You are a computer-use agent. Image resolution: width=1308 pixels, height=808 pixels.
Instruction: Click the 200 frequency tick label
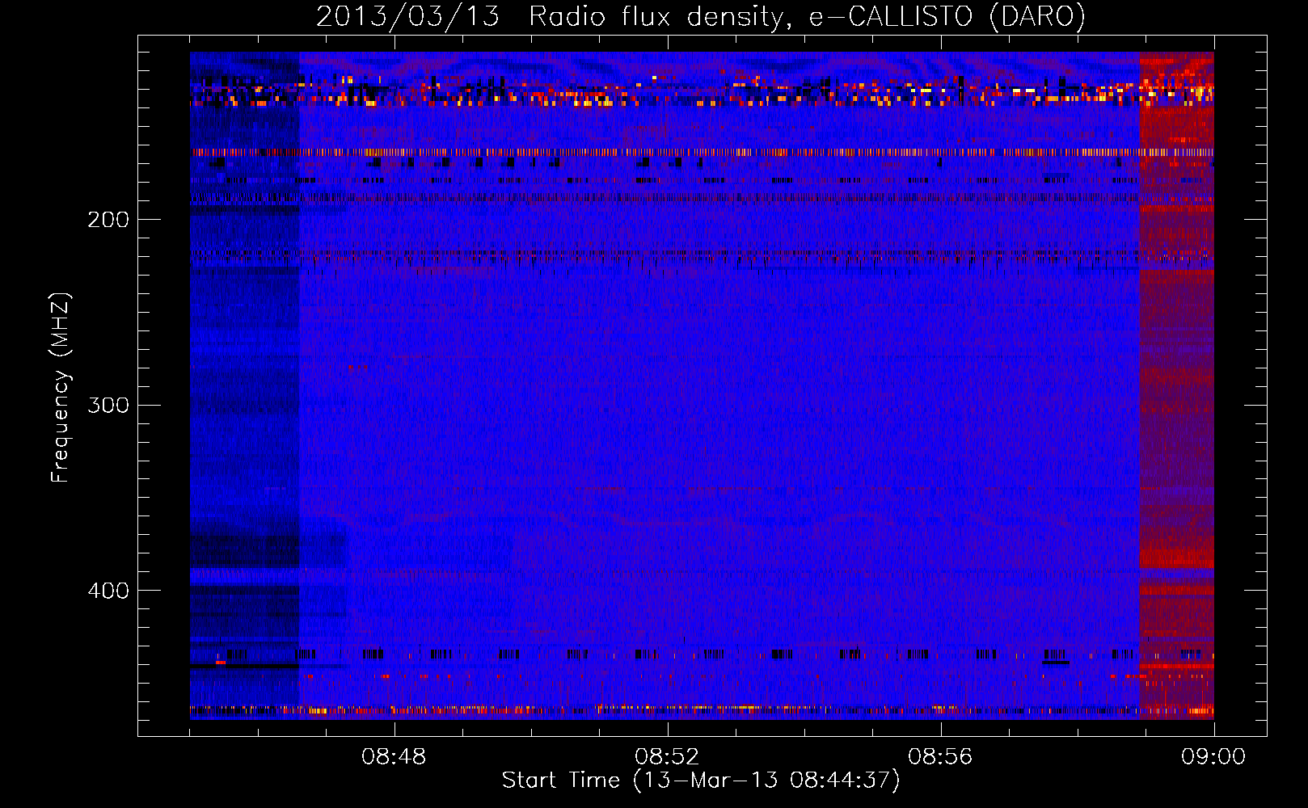click(x=108, y=219)
